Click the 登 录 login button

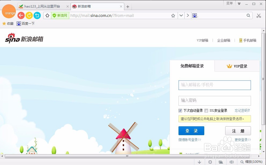pos(191,131)
